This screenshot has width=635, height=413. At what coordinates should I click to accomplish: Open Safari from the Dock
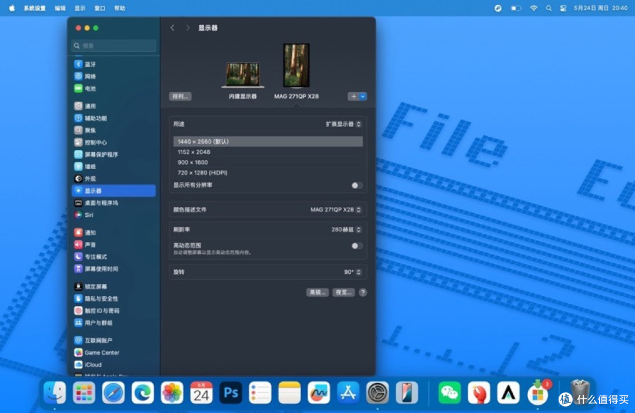(113, 392)
